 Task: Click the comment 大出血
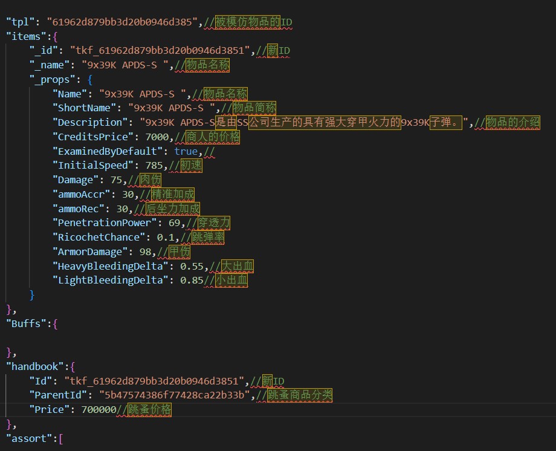(238, 267)
